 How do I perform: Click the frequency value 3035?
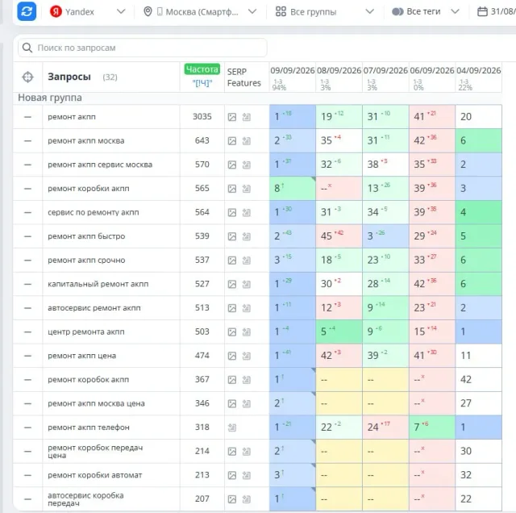point(202,117)
